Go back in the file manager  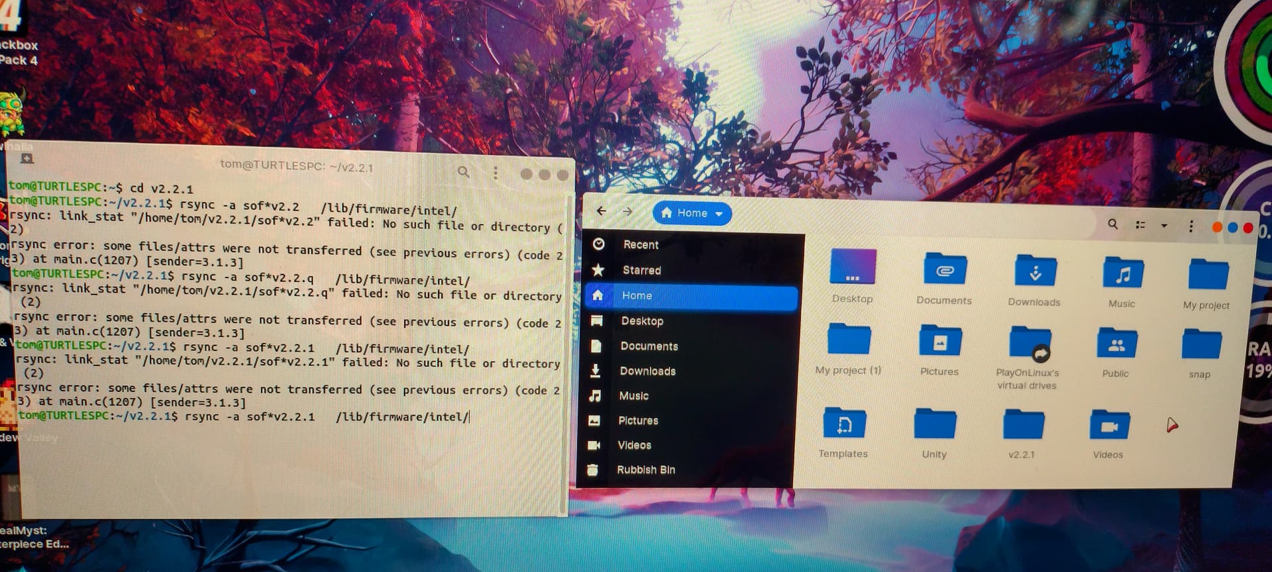(602, 211)
